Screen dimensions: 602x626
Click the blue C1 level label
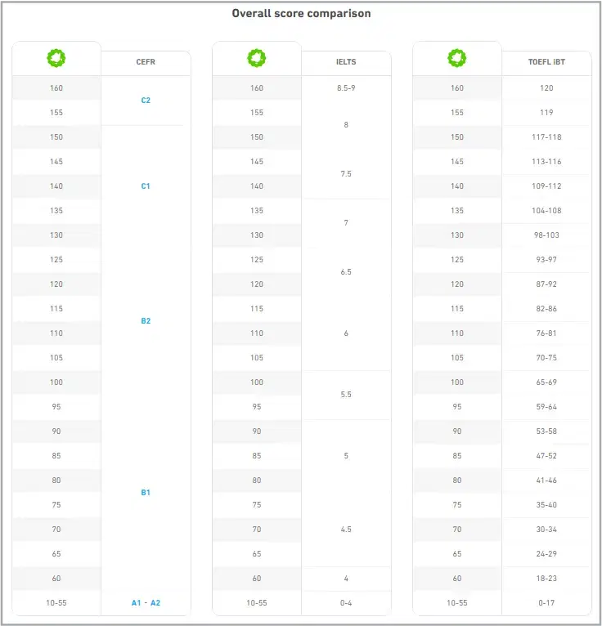pos(146,186)
